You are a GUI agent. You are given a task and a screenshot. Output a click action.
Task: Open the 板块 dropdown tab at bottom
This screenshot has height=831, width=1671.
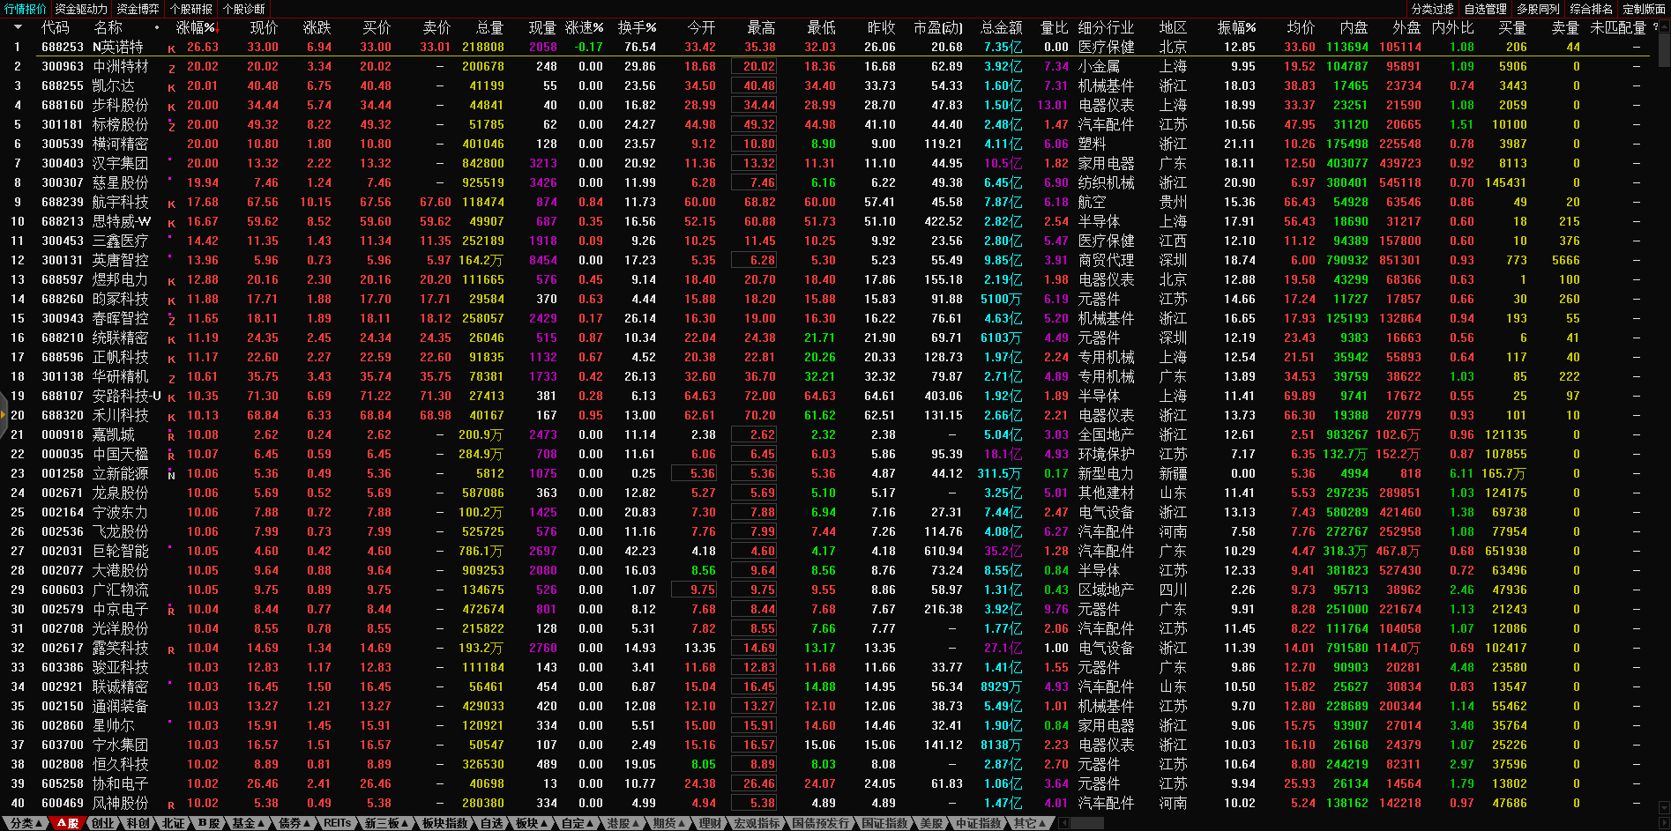[531, 823]
